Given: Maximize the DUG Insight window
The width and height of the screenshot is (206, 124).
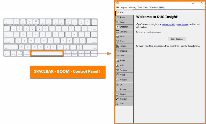Looking at the screenshot, I should coord(193,3).
